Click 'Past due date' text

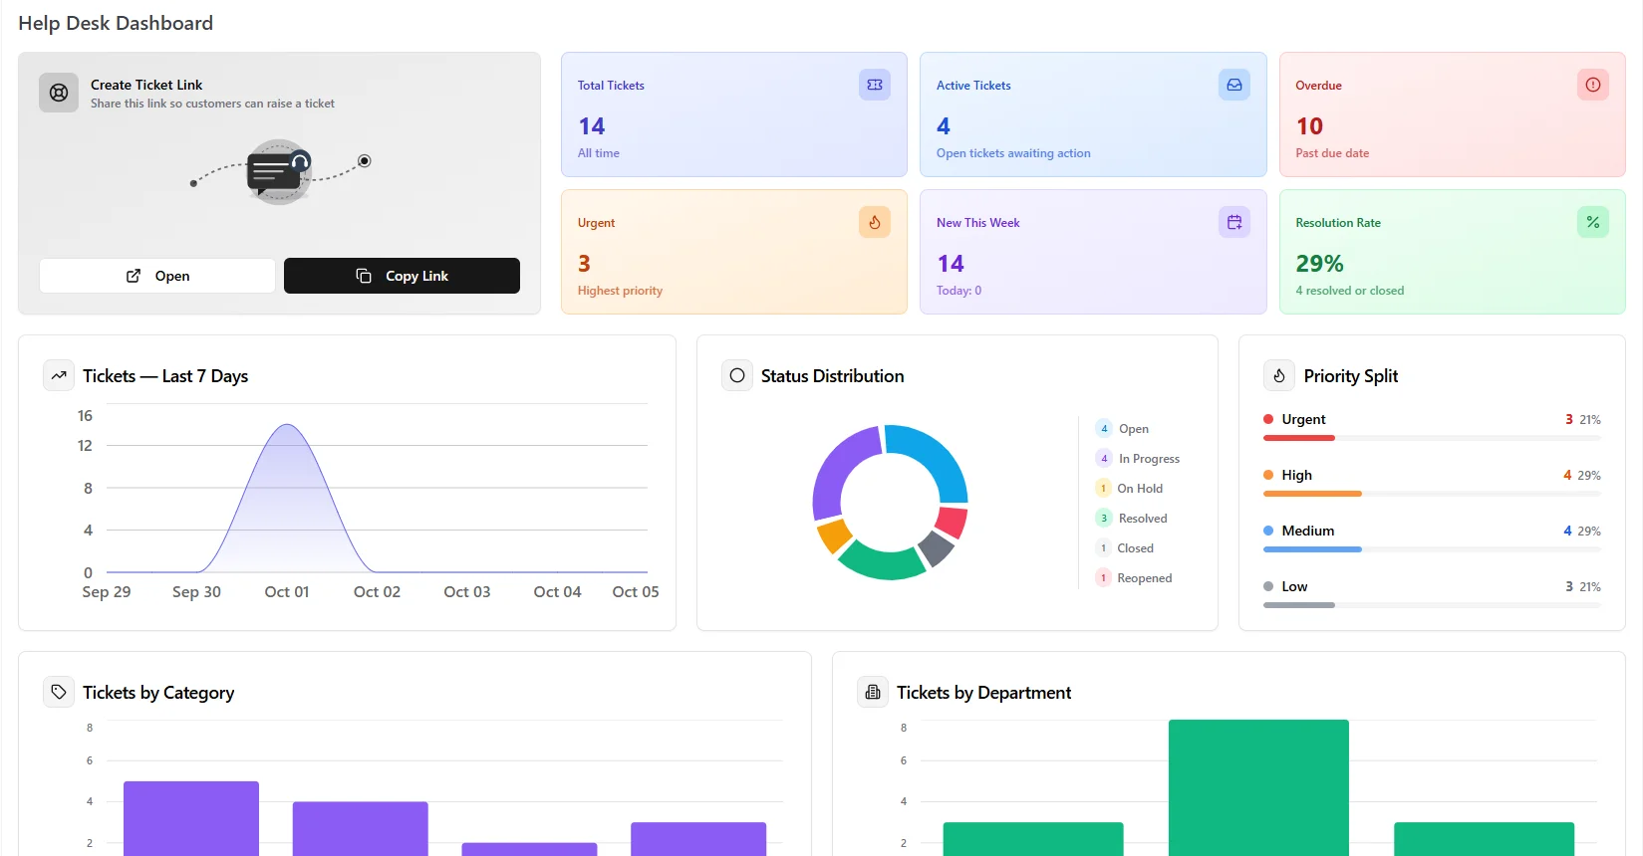tap(1332, 153)
